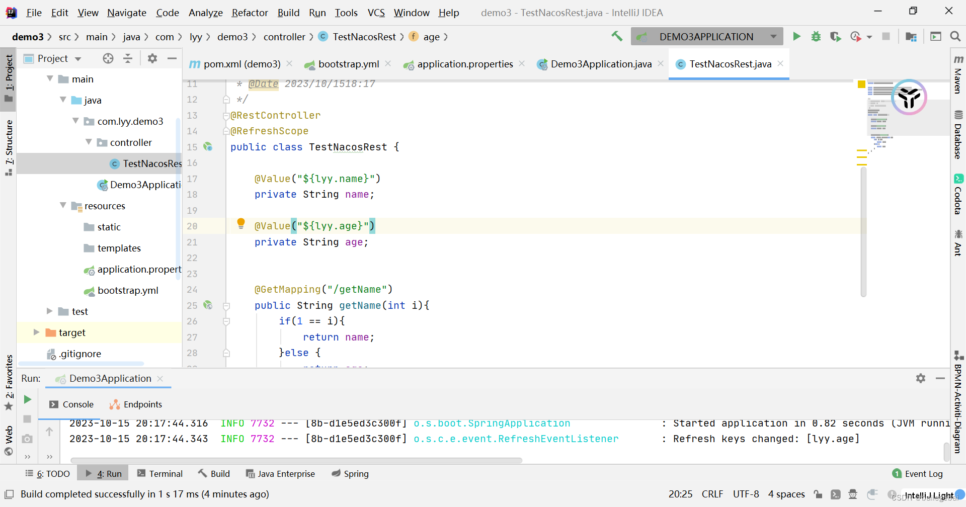
Task: Click the floating Codota assistant icon
Action: coord(909,97)
